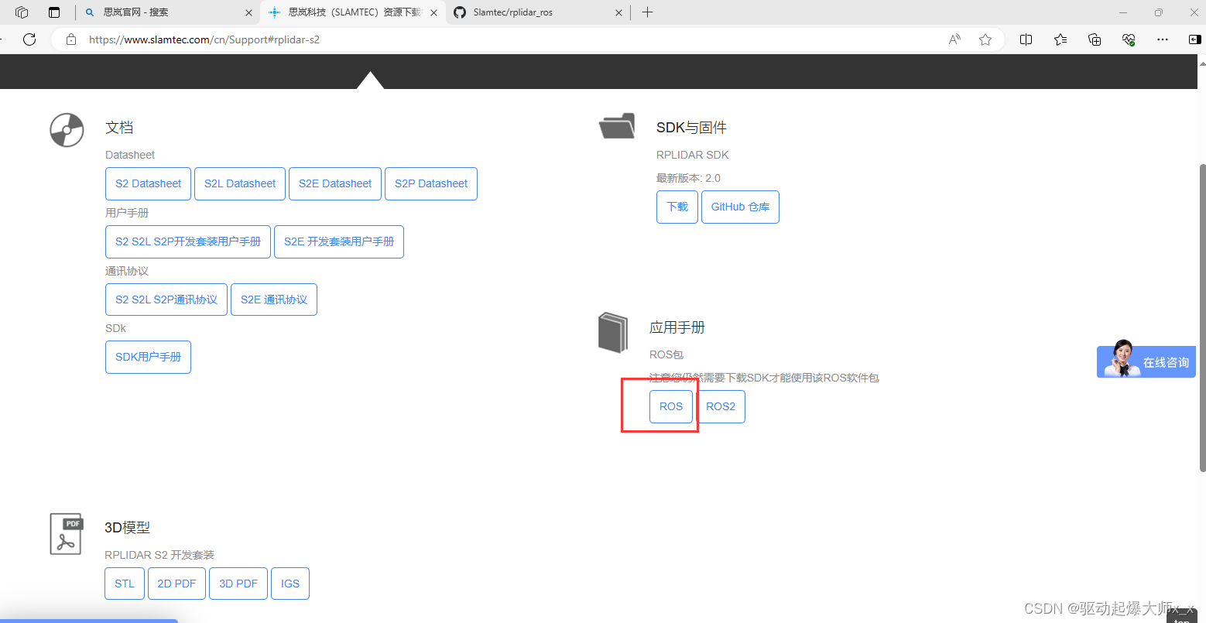The image size is (1206, 623).
Task: Click the PDF icon beside 3D模型
Action: click(x=66, y=534)
